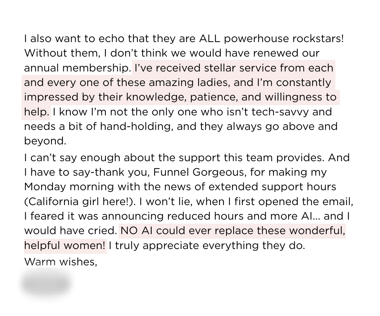Click the phrase "extended support hours"
Image resolution: width=380 pixels, height=316 pixels.
click(272, 187)
